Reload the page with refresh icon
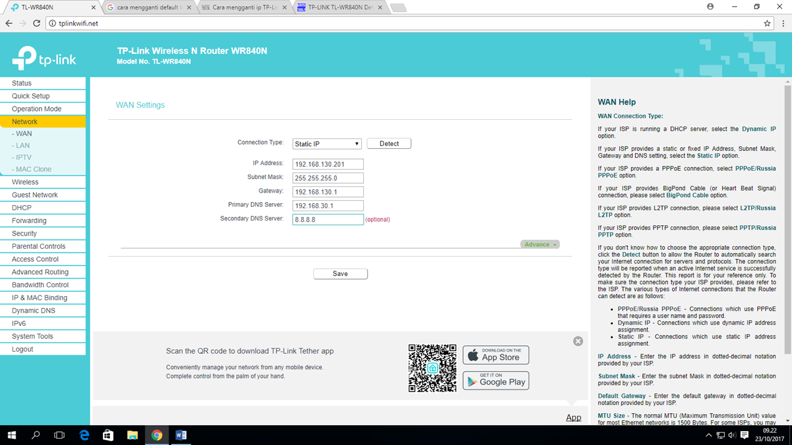 tap(37, 23)
